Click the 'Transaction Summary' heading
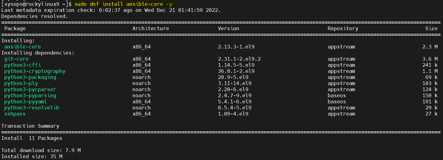 click(x=30, y=126)
